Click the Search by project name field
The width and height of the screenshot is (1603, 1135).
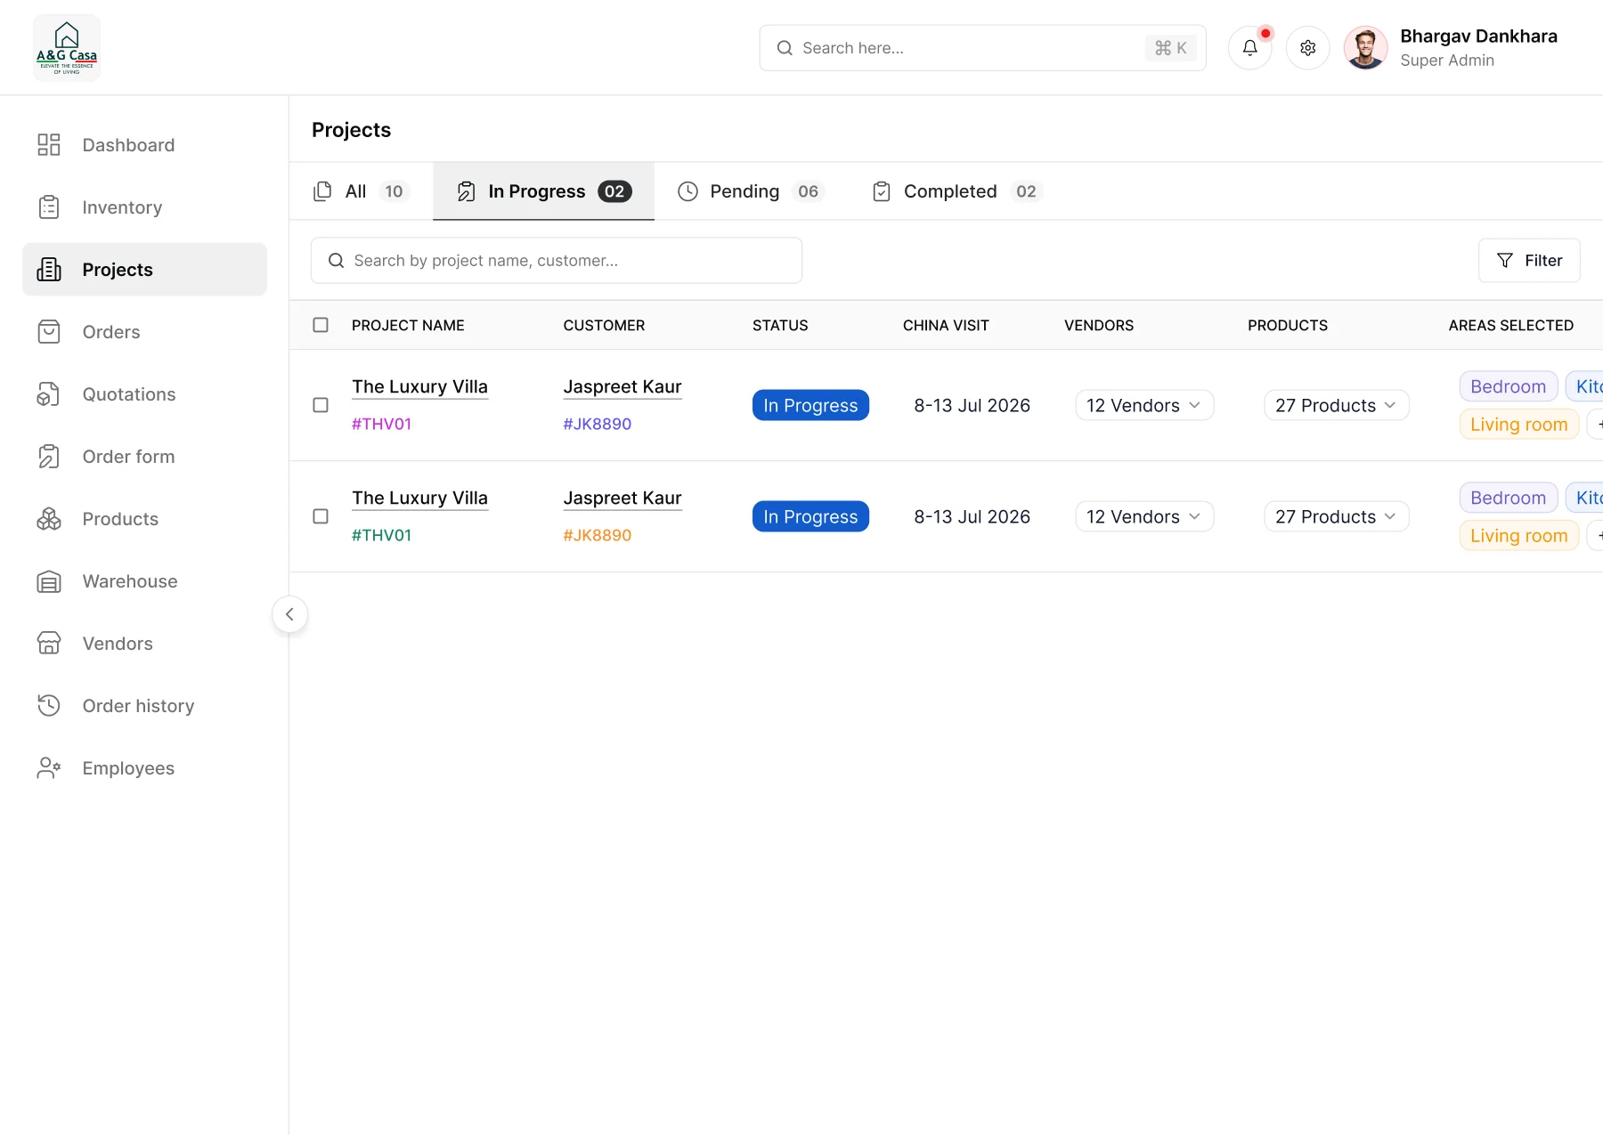[557, 260]
